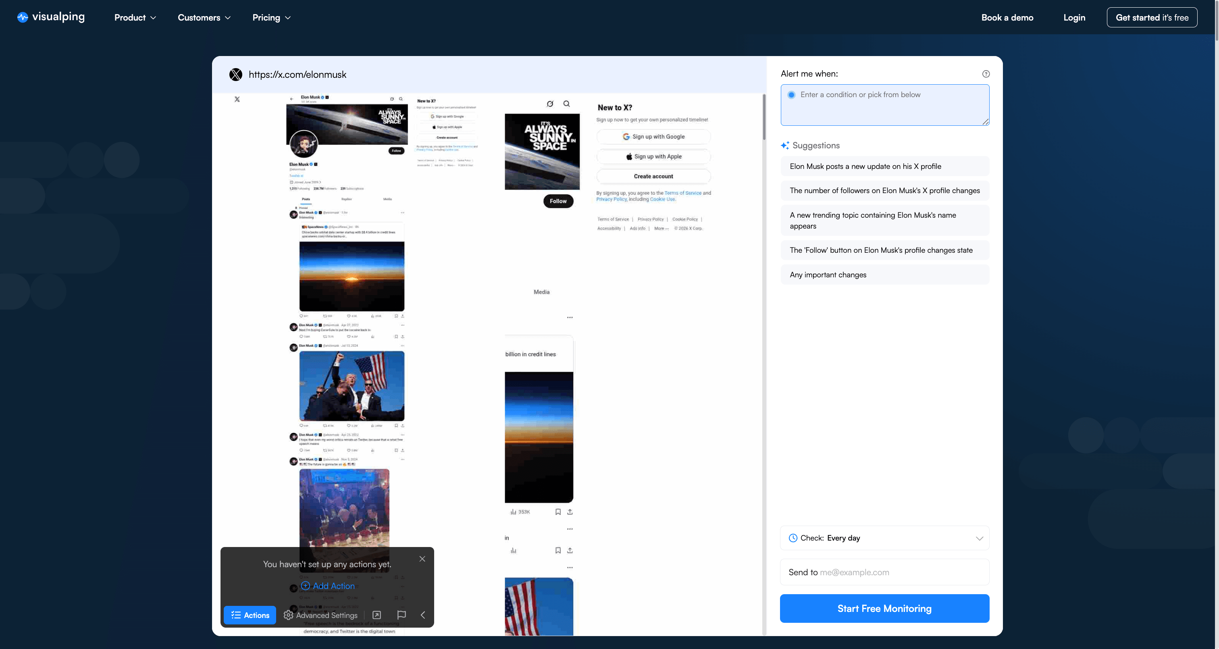Open Advanced Settings via the gear icon
This screenshot has width=1219, height=649.
[x=288, y=615]
